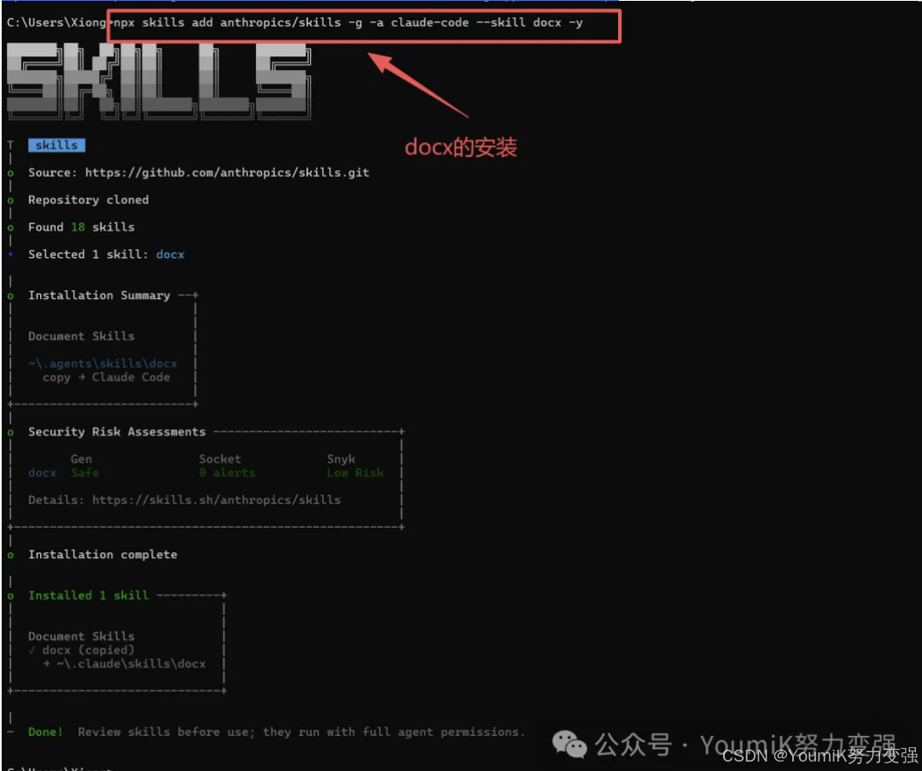Click the npx skills add command text
The width and height of the screenshot is (922, 771).
pos(348,23)
